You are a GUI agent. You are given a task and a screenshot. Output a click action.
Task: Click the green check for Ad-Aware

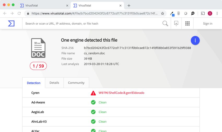point(93,102)
